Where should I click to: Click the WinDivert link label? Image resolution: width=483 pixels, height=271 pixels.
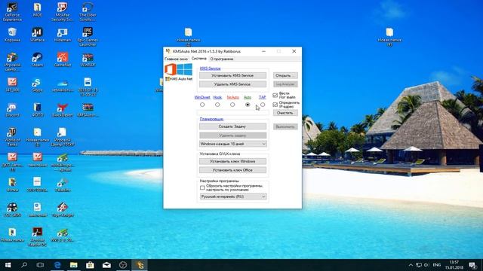[x=202, y=97]
